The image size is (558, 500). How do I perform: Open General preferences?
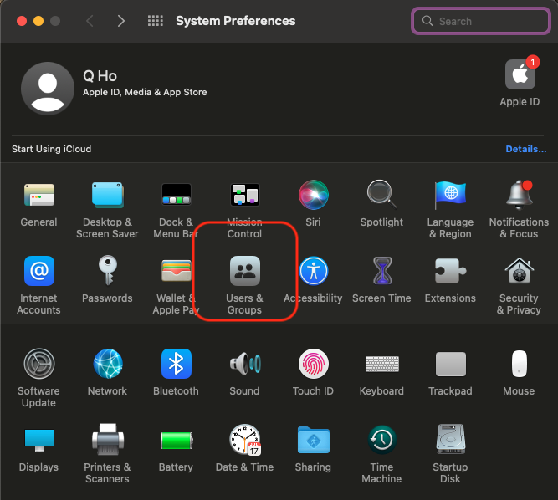(39, 195)
